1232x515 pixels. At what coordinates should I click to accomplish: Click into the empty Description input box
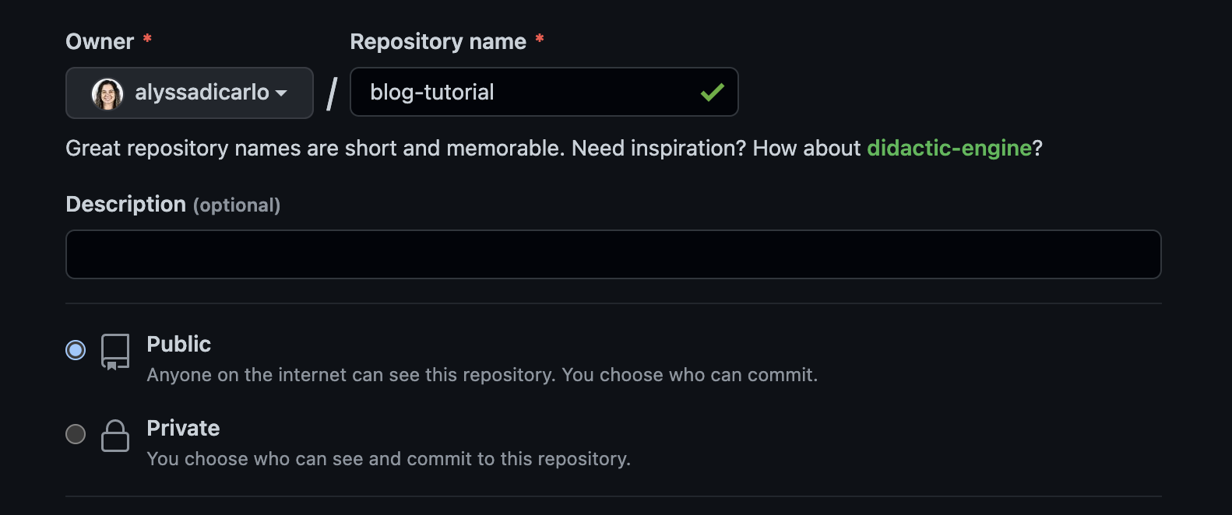(x=613, y=254)
